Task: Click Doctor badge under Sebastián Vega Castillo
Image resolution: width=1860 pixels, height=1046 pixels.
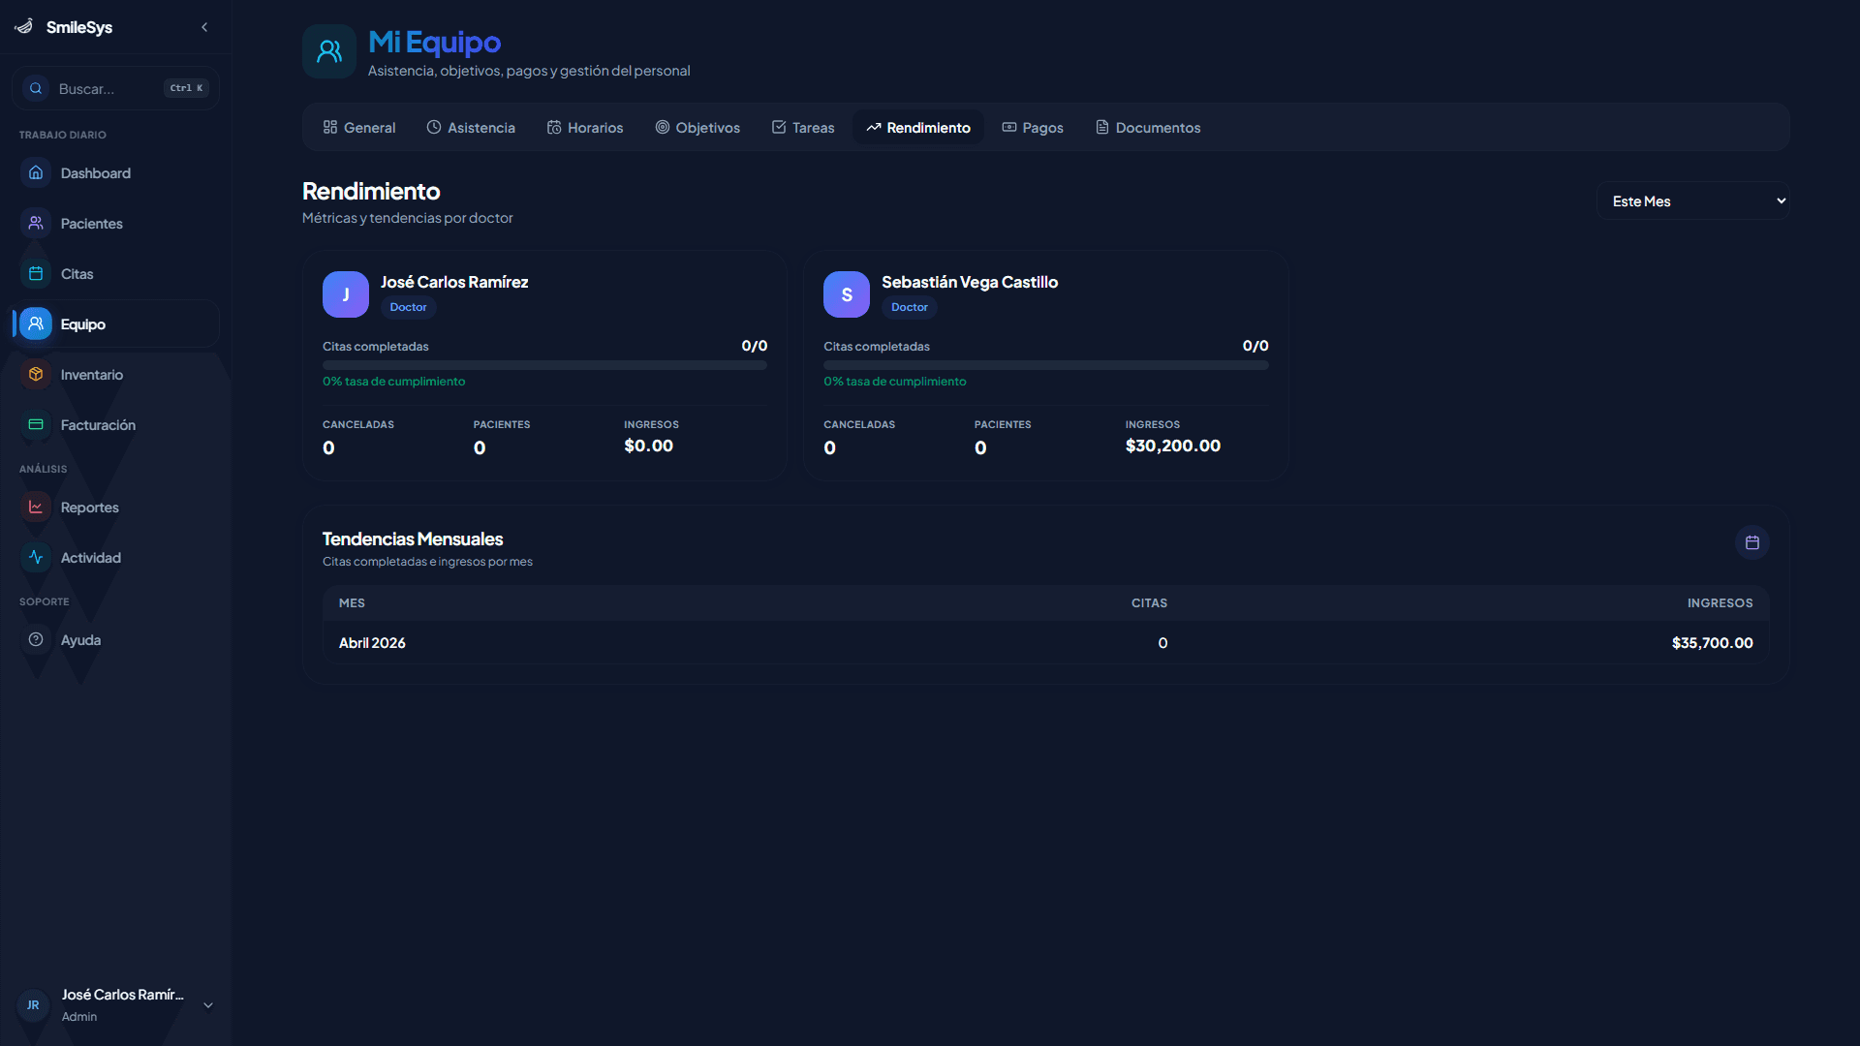Action: point(910,307)
